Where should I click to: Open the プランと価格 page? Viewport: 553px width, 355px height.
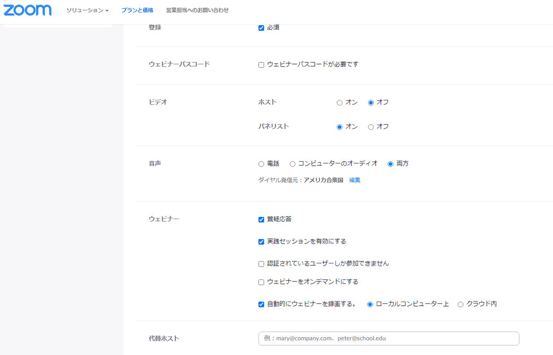pyautogui.click(x=137, y=10)
